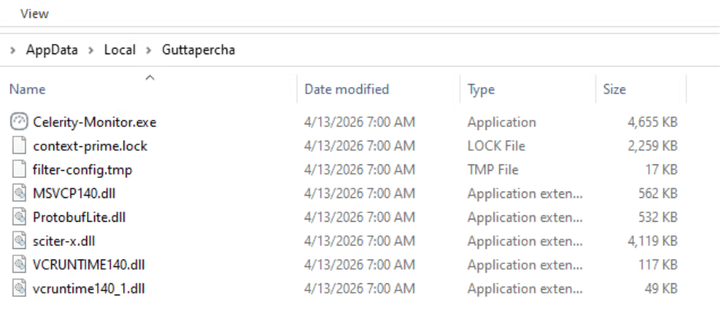Select the VCRUNTIME140.dll file icon
The height and width of the screenshot is (328, 720).
click(x=19, y=265)
